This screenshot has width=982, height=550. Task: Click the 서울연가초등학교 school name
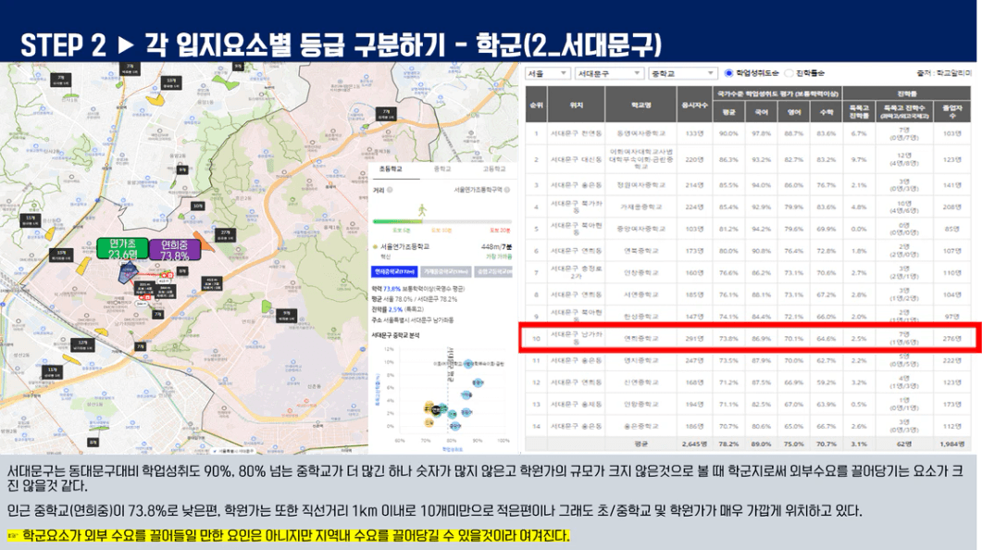coord(404,247)
